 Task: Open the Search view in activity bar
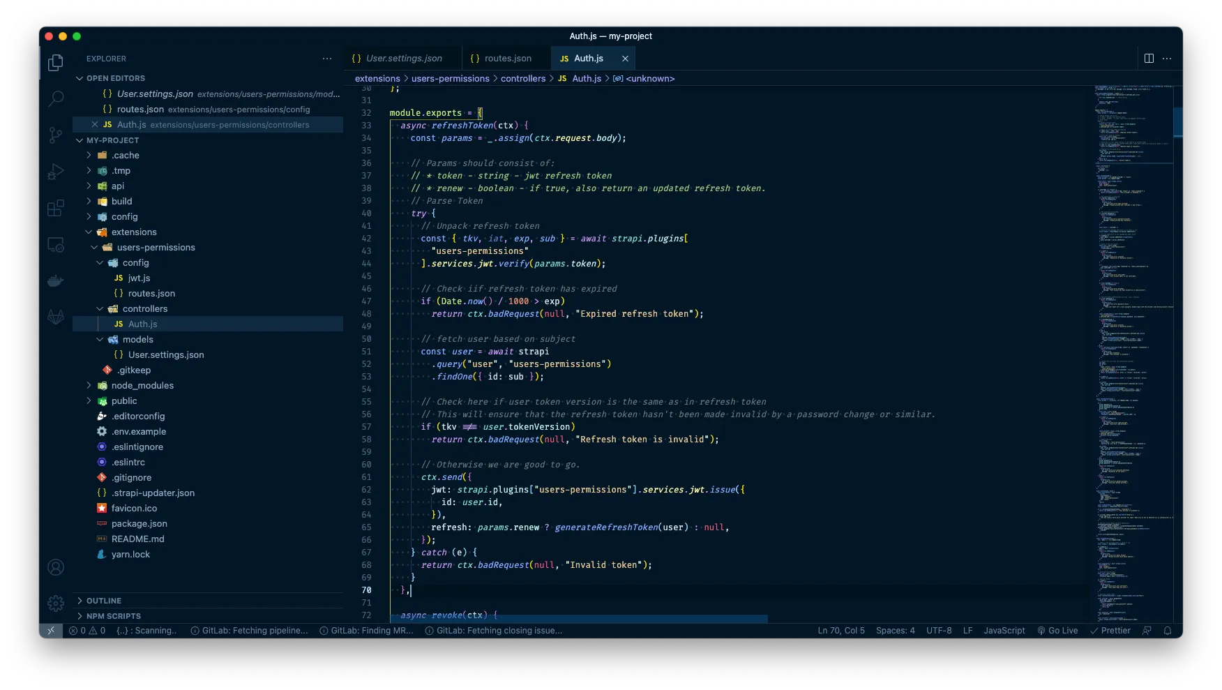(56, 98)
